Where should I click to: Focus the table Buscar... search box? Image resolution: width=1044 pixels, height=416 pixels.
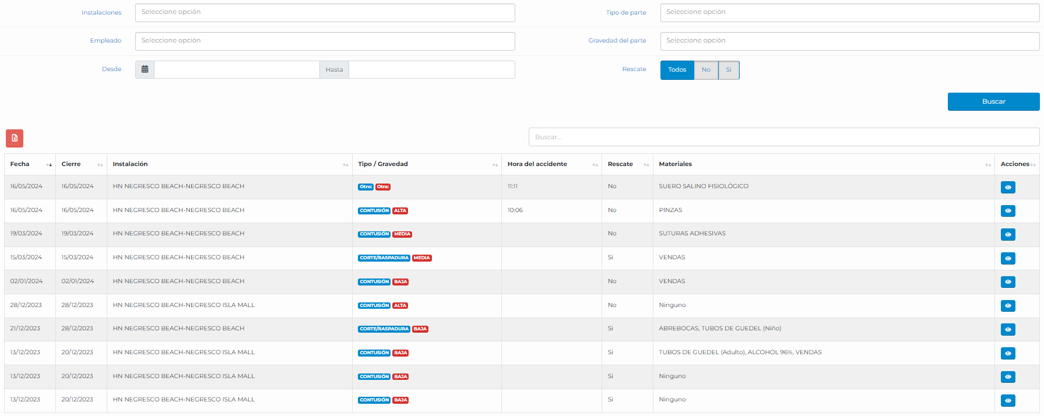coord(783,137)
